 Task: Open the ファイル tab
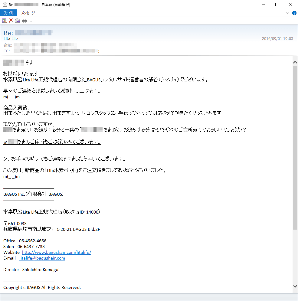[x=9, y=13]
